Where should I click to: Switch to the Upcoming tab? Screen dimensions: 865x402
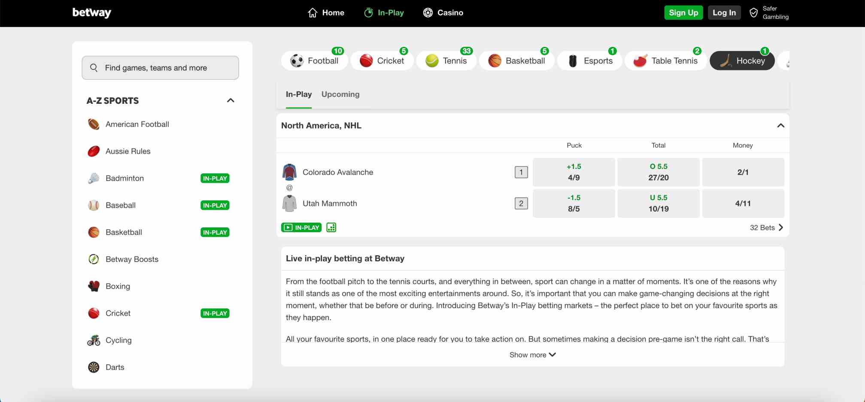coord(340,94)
